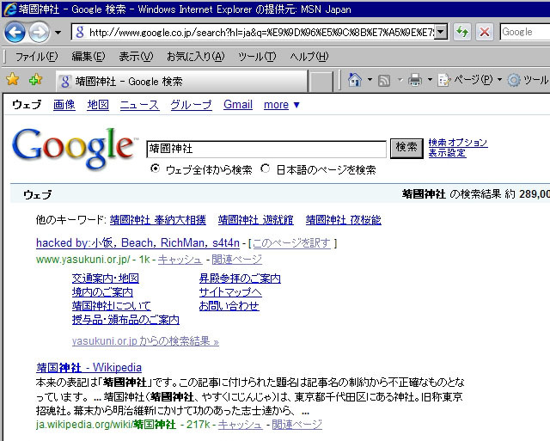
Task: Click the Home house icon
Action: (355, 80)
